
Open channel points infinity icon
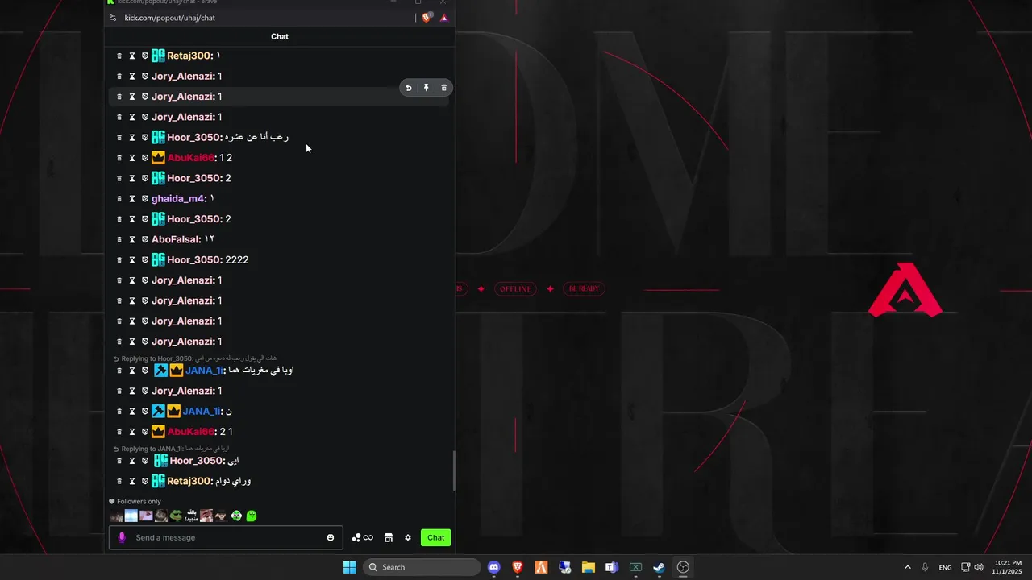tap(363, 537)
